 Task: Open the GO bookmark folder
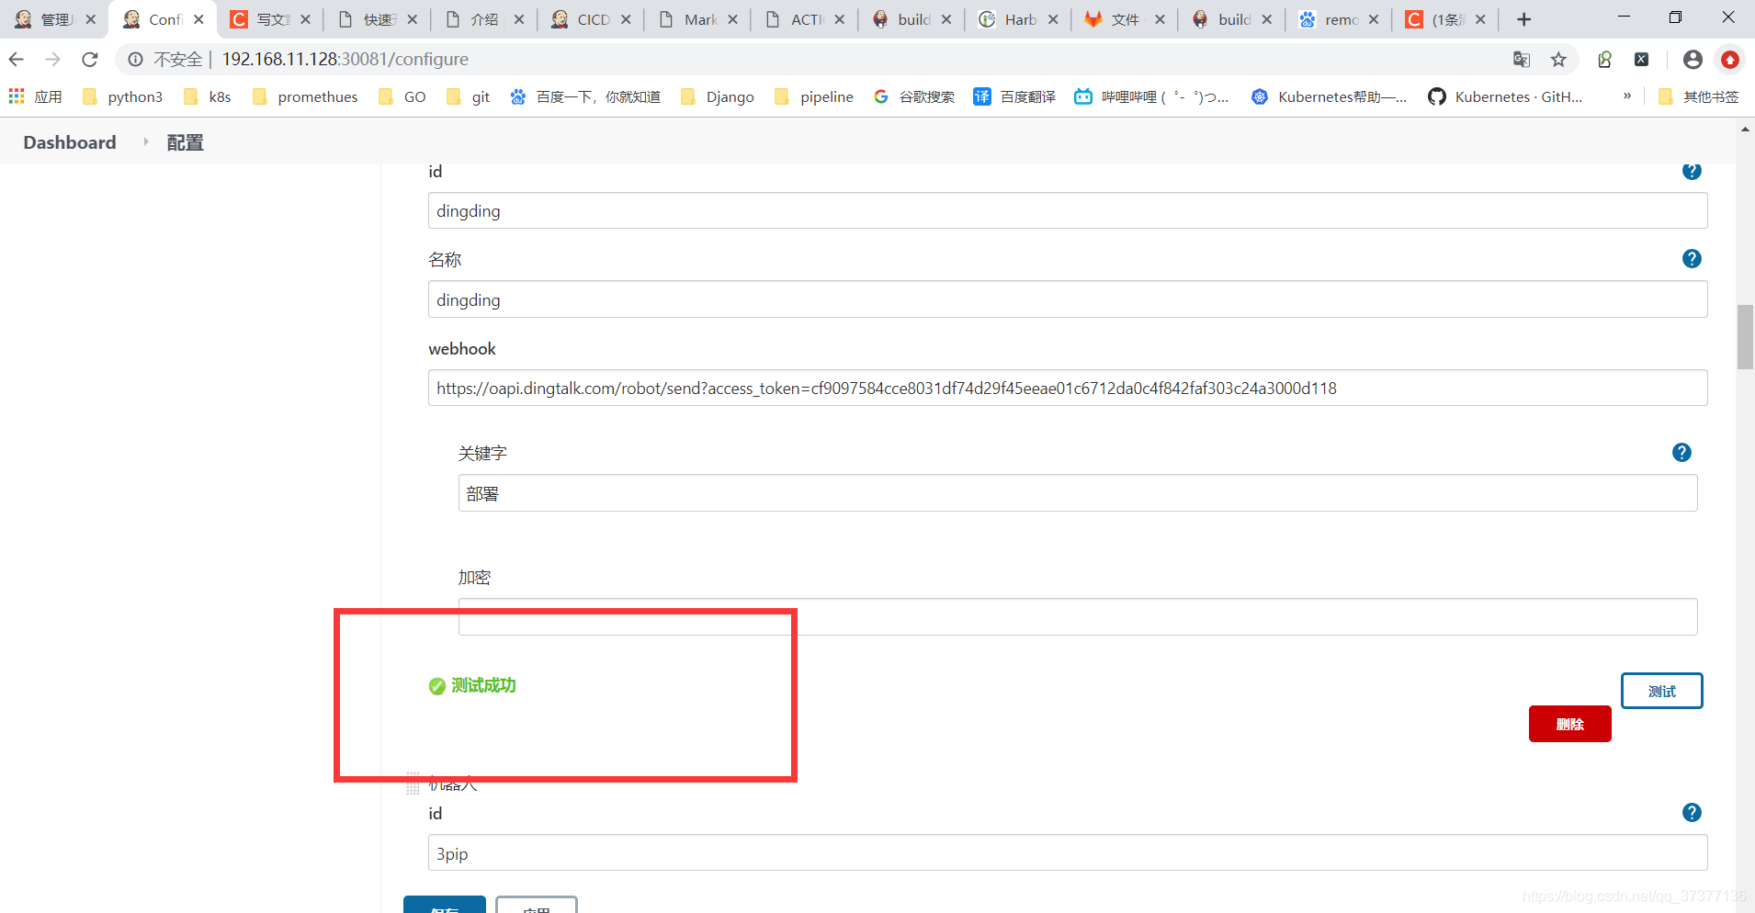point(402,96)
